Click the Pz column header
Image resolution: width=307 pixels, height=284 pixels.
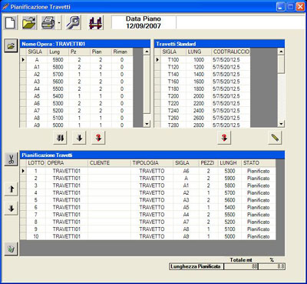[79, 52]
